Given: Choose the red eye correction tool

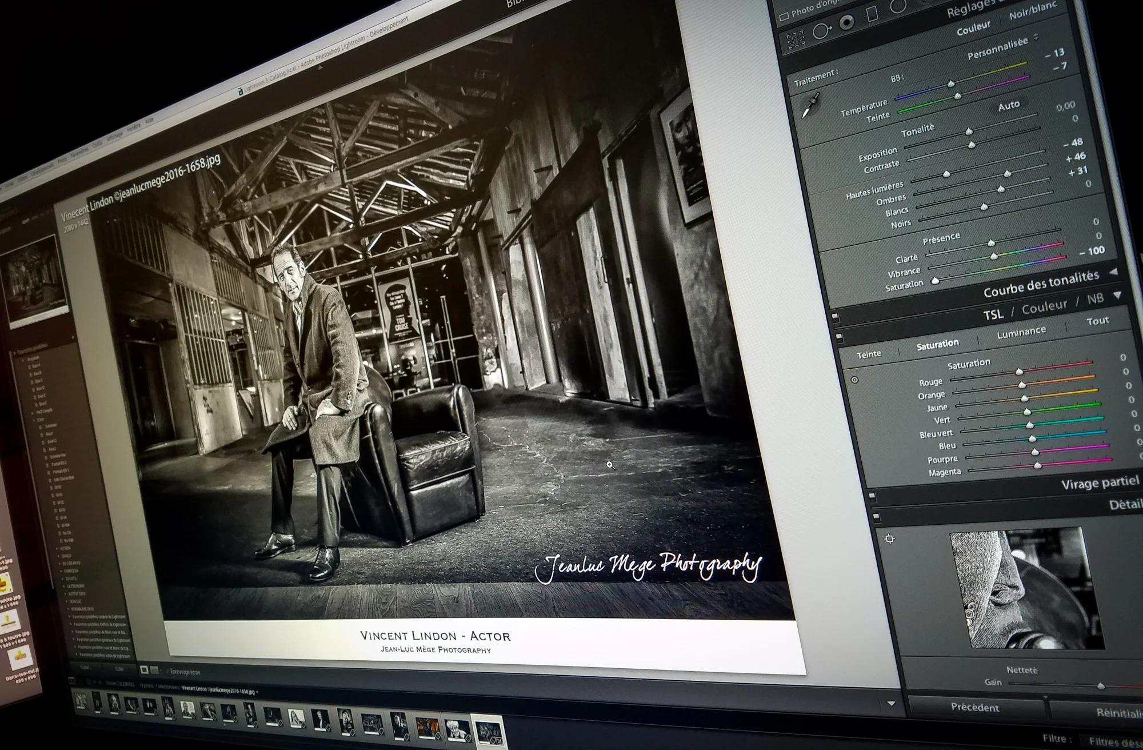Looking at the screenshot, I should [846, 22].
